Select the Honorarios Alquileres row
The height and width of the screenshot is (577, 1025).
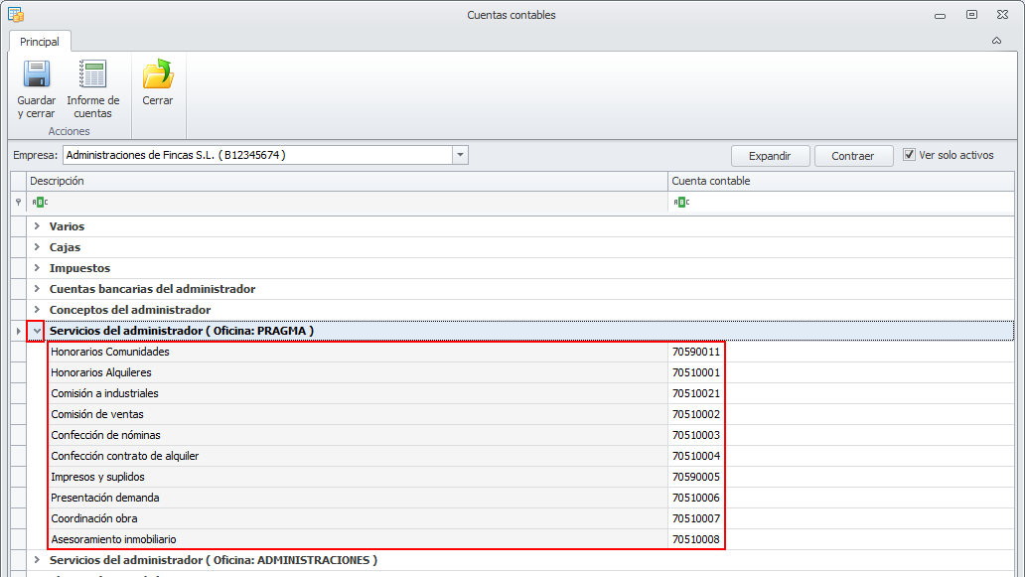coord(359,372)
